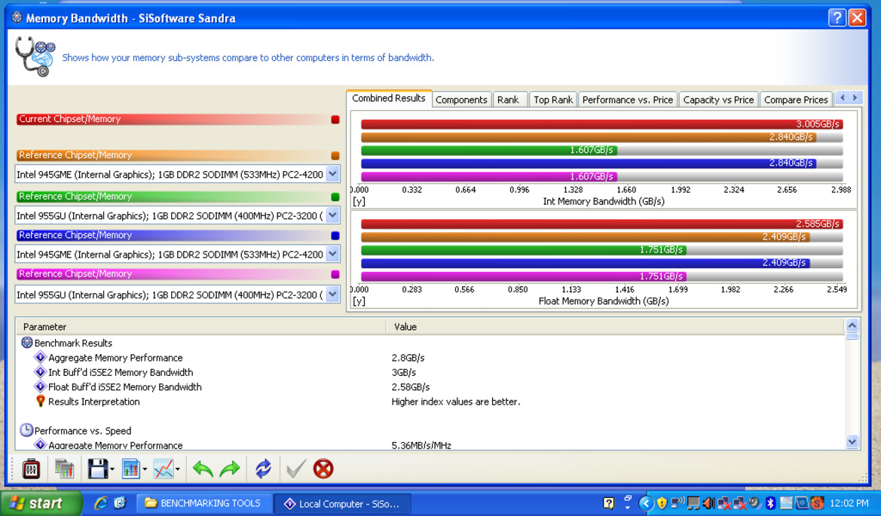Go forward with the green right arrow

[229, 469]
